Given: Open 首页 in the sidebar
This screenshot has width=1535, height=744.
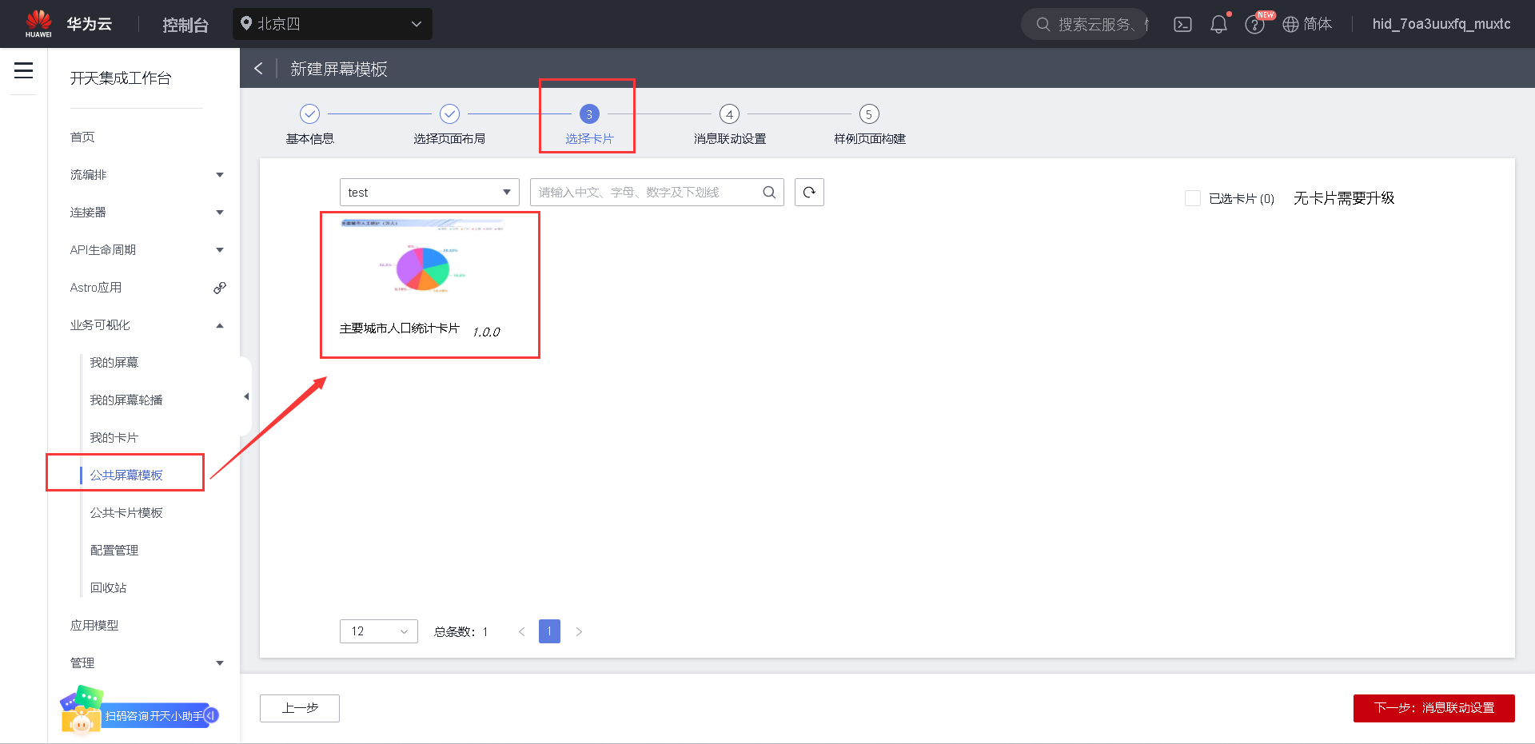Looking at the screenshot, I should coord(82,137).
